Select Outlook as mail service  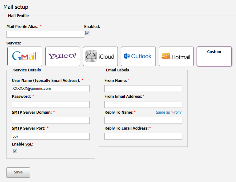[138, 56]
